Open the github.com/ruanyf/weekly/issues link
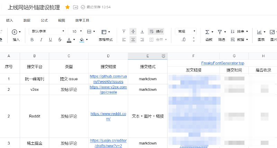Viewport: 277px width, 148px height. (108, 79)
